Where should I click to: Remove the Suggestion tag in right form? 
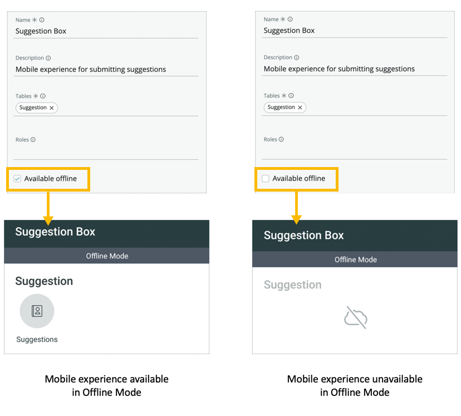[x=300, y=107]
